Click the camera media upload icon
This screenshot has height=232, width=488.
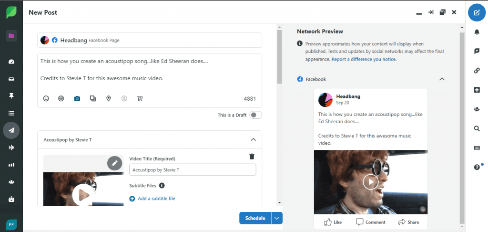coord(77,98)
